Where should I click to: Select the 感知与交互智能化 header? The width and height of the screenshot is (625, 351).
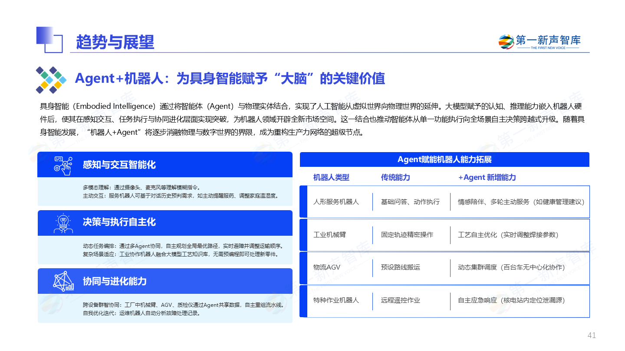pos(119,165)
